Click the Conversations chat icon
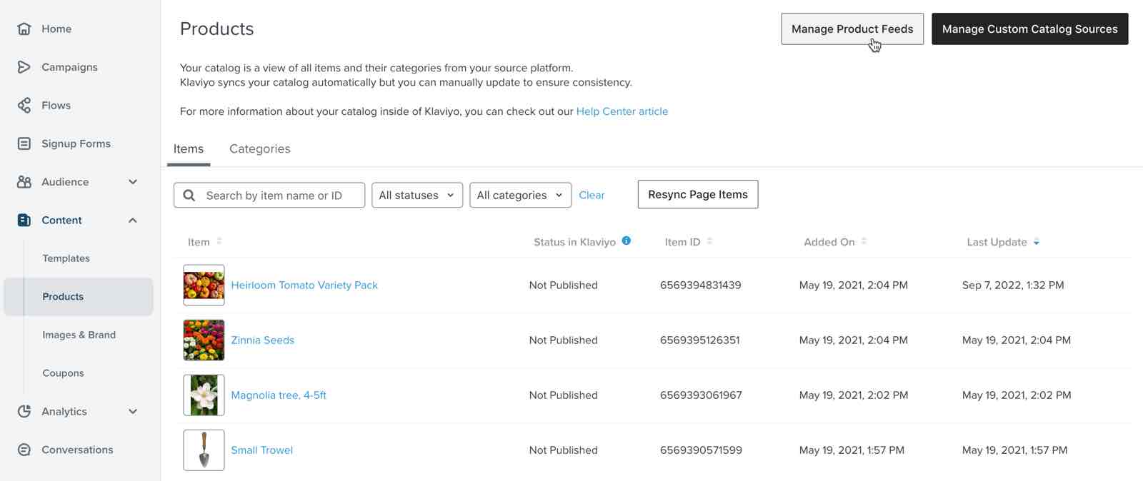1143x481 pixels. [x=24, y=450]
